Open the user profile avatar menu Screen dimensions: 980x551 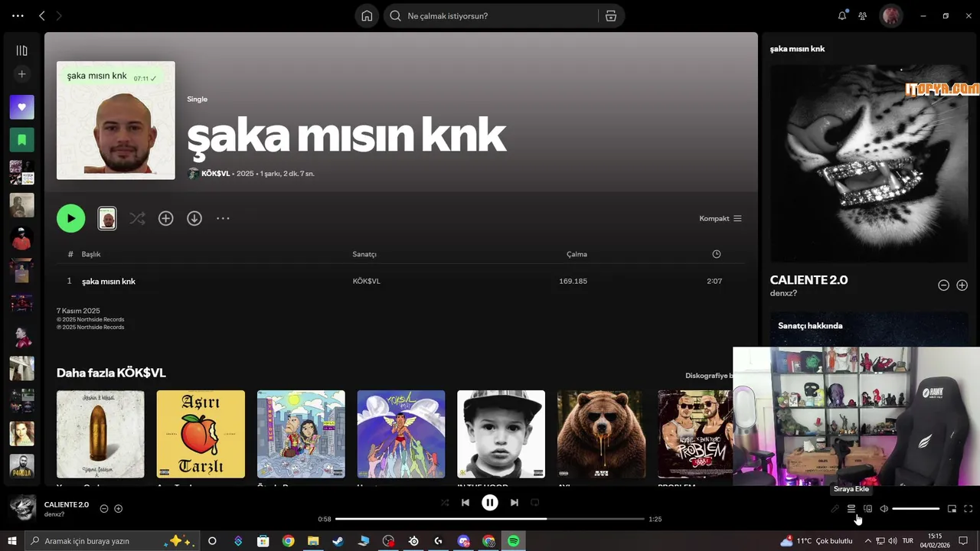click(890, 15)
